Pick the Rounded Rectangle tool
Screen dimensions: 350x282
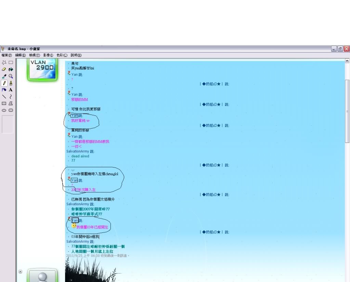11,110
